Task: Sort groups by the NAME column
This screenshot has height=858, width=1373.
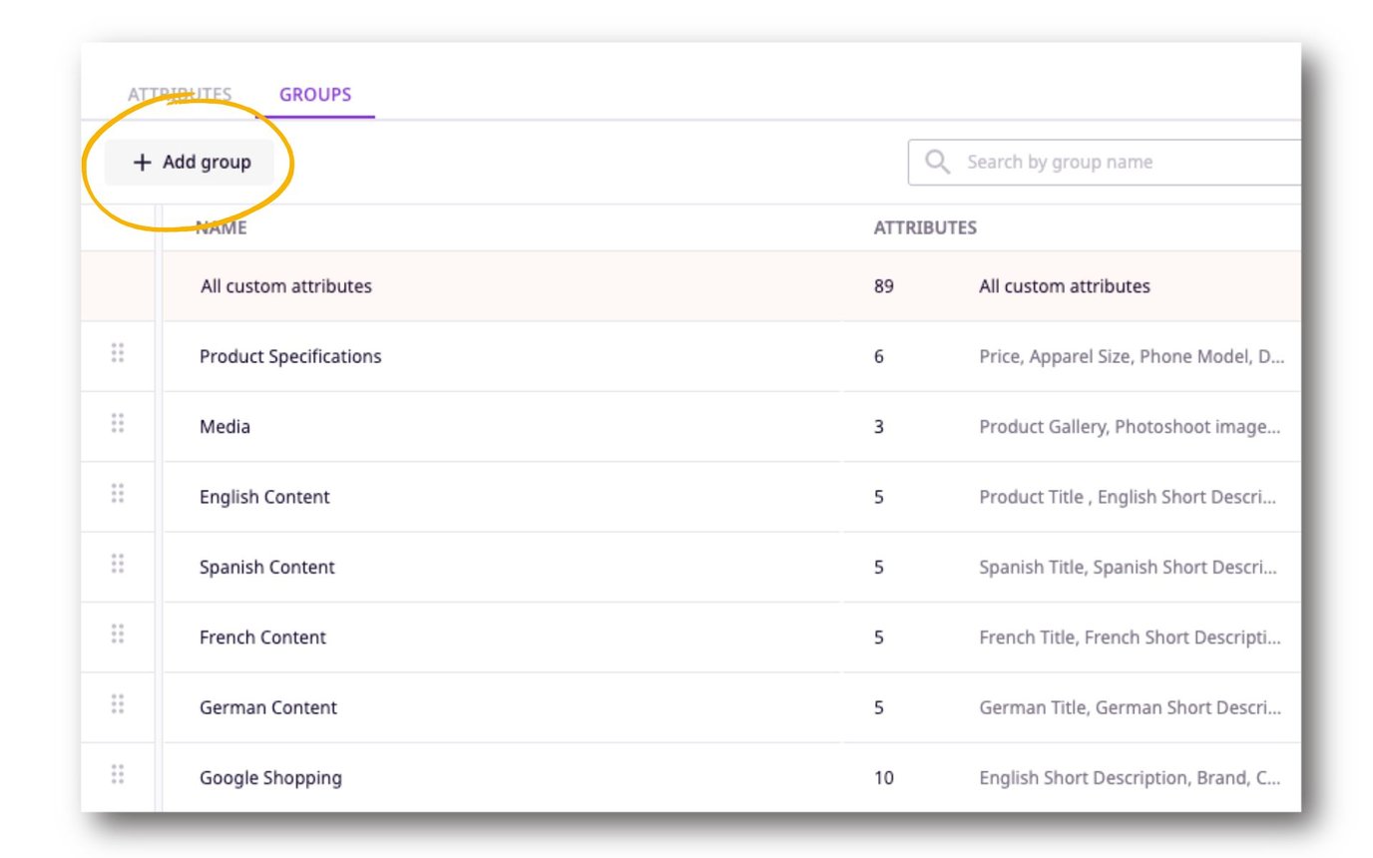Action: tap(220, 227)
